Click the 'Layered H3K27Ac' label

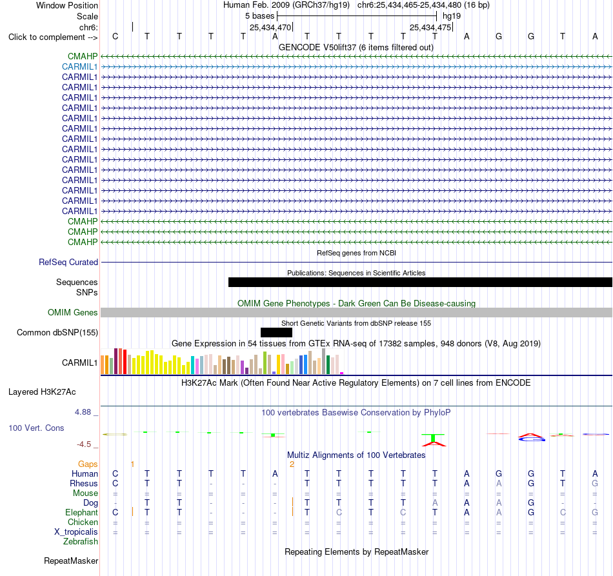point(42,392)
